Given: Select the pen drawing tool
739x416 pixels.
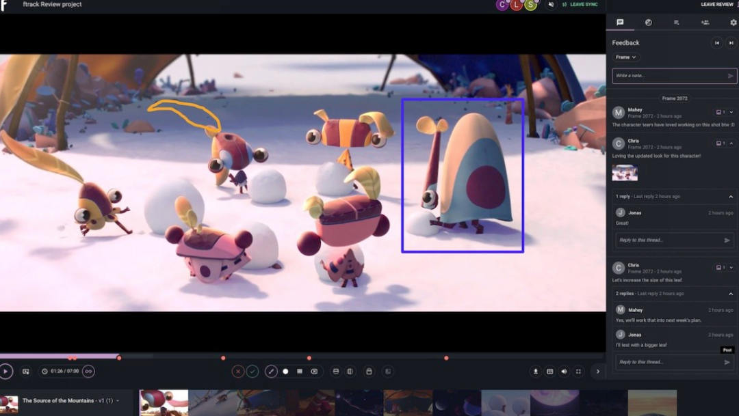Looking at the screenshot, I should pyautogui.click(x=271, y=372).
